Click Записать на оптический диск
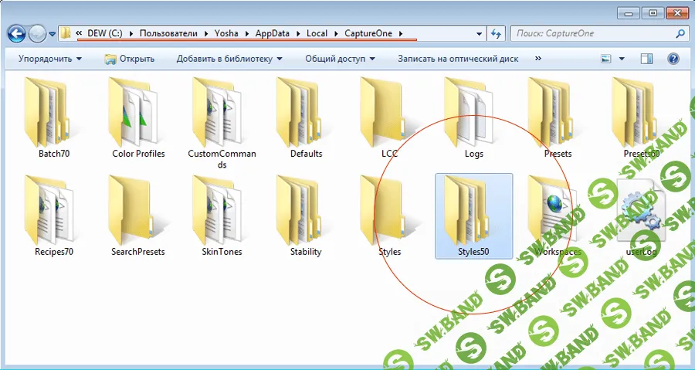Viewport: 695px width, 370px height. [458, 59]
